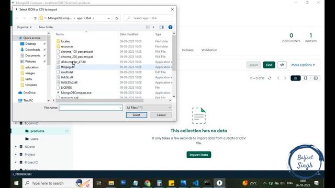Open the education folder shortcut
This screenshot has height=188, width=335.
click(31, 67)
